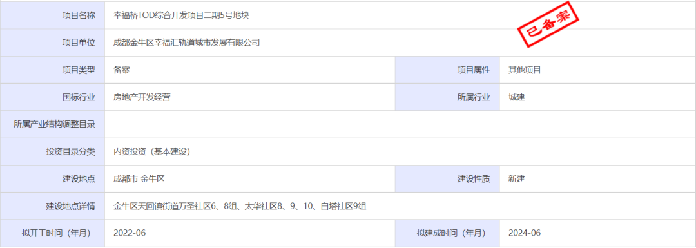The image size is (696, 248).
Task: Click 房地产开发经营 industry value
Action: [142, 97]
